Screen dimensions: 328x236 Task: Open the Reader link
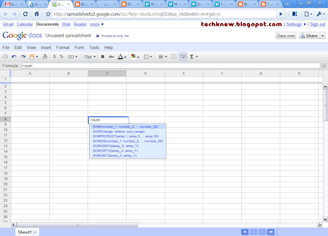[80, 24]
